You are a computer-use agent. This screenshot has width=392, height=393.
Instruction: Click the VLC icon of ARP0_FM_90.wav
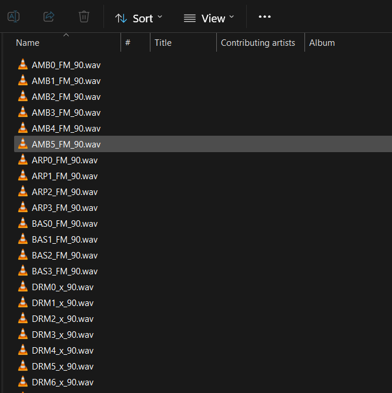click(23, 159)
